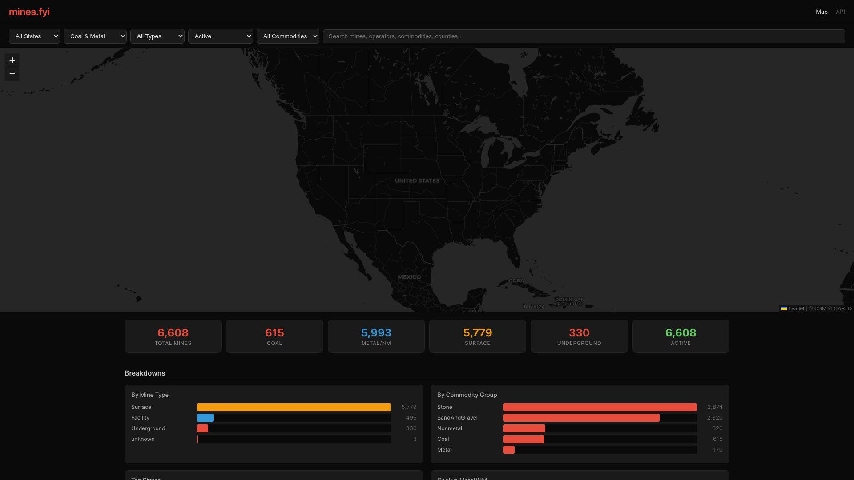Click the blue Facility bar

click(x=205, y=418)
